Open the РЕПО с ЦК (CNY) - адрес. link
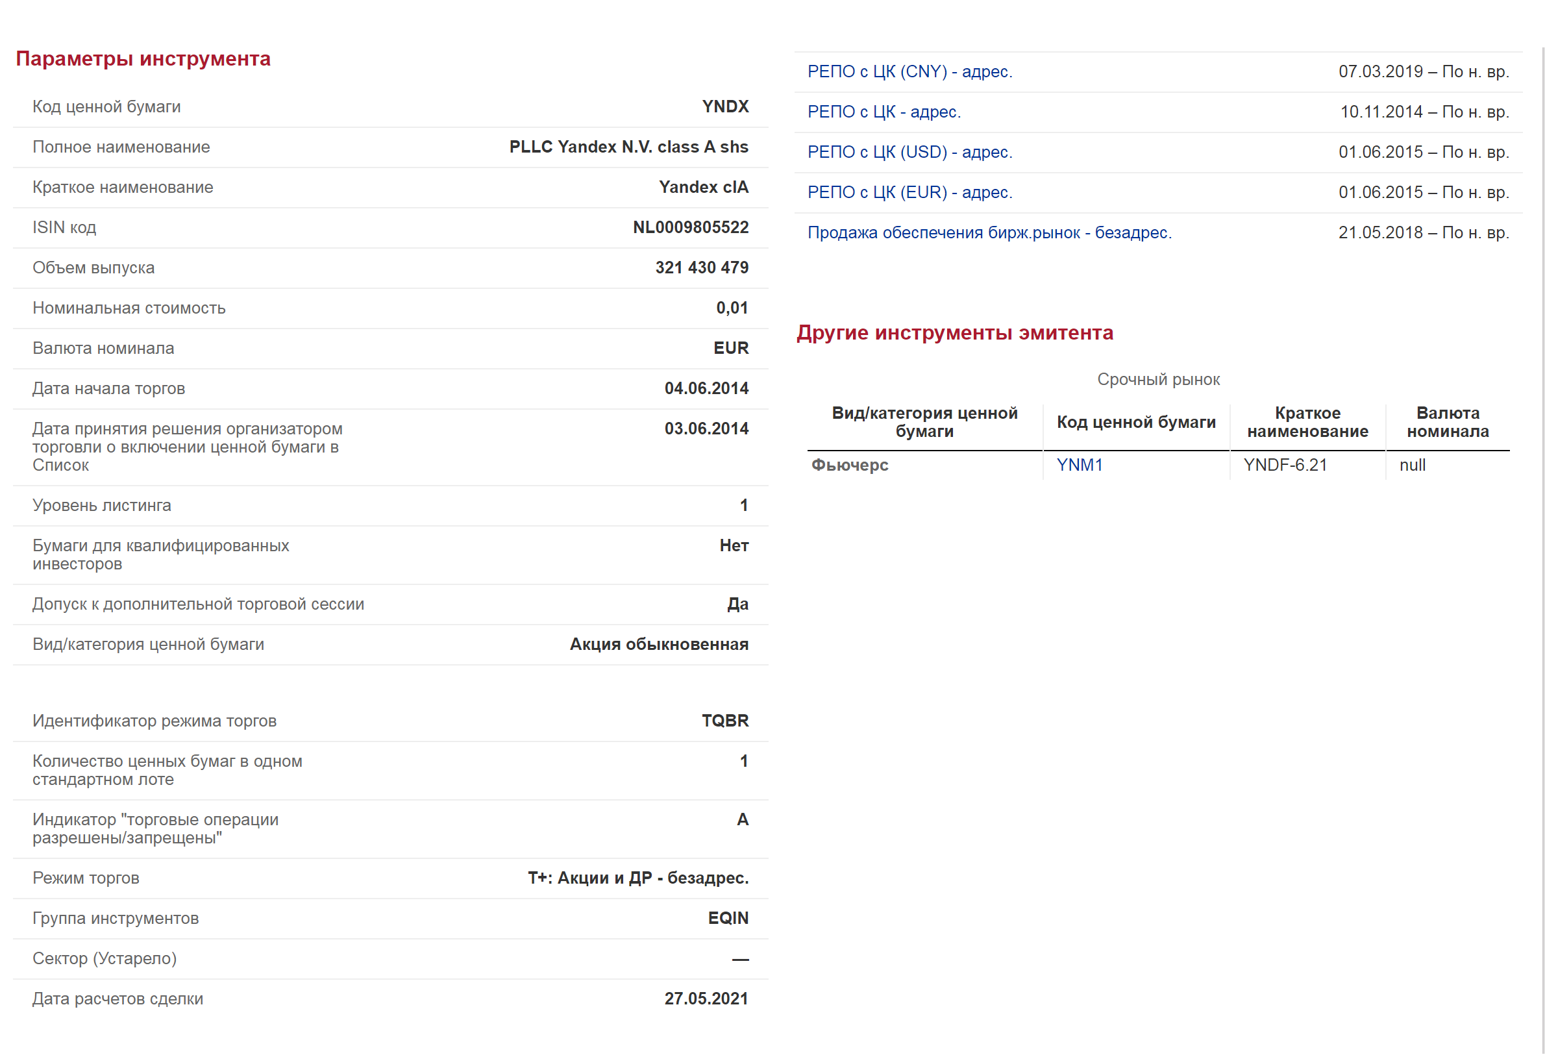This screenshot has height=1057, width=1545. click(x=909, y=72)
